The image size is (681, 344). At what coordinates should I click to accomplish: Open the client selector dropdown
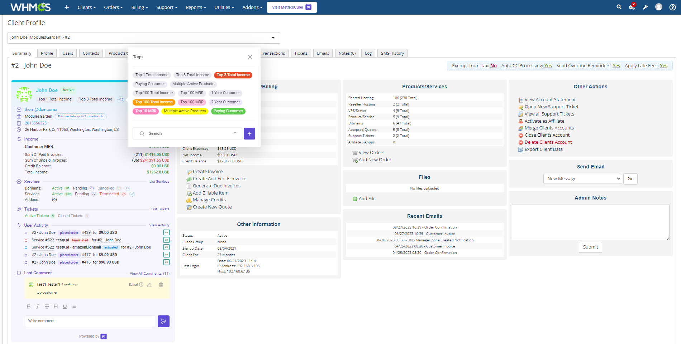(144, 38)
